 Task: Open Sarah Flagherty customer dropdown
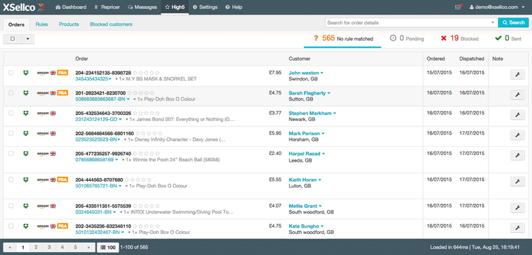point(329,93)
